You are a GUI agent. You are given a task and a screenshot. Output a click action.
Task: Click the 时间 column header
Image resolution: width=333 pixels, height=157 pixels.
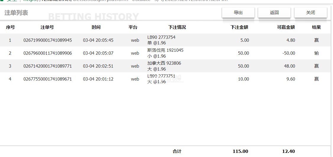click(96, 27)
